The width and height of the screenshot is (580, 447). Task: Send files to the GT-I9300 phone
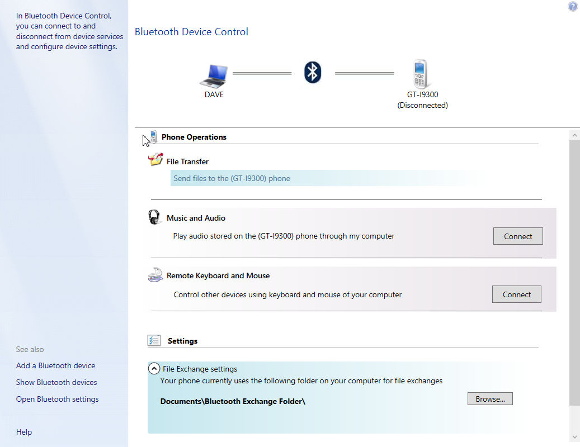click(232, 178)
